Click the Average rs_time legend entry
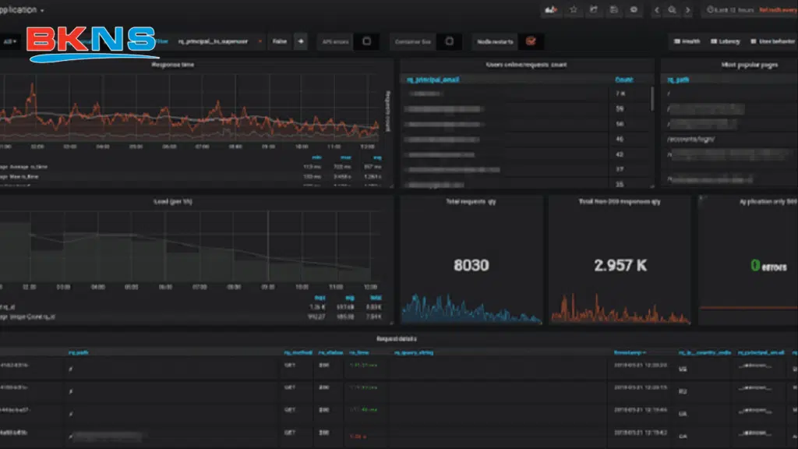 click(23, 167)
